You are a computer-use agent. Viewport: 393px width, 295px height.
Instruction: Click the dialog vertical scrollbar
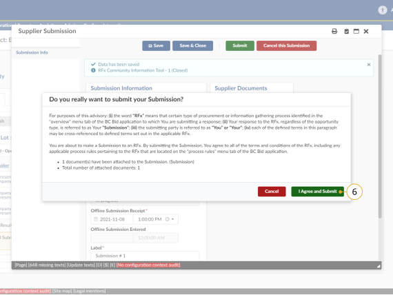[380, 136]
